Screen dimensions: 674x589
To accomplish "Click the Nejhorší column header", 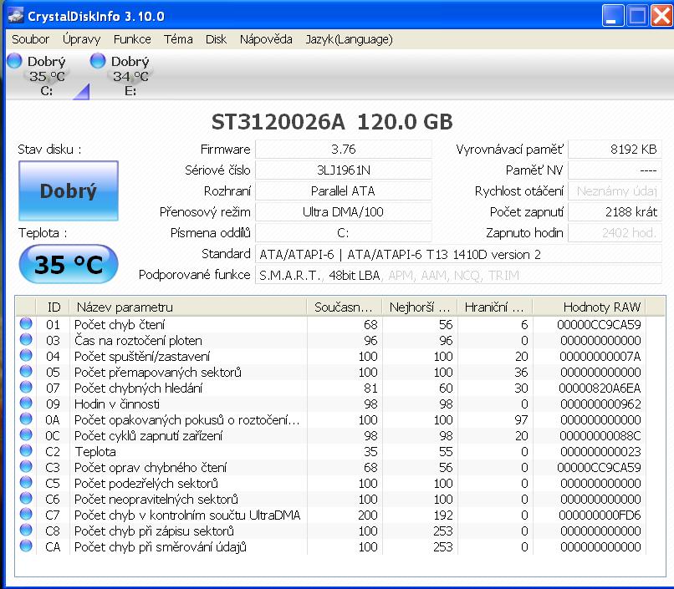I will (420, 307).
